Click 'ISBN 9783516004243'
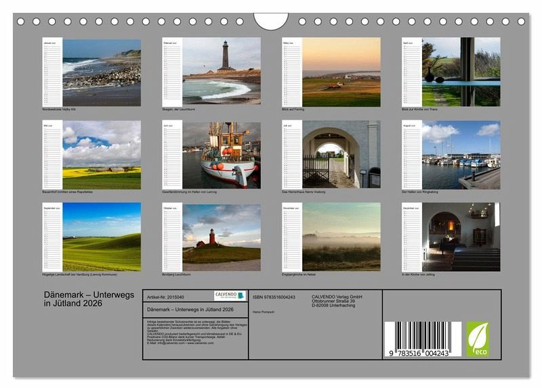Image resolution: width=542 pixels, height=390 pixels. click(x=274, y=297)
